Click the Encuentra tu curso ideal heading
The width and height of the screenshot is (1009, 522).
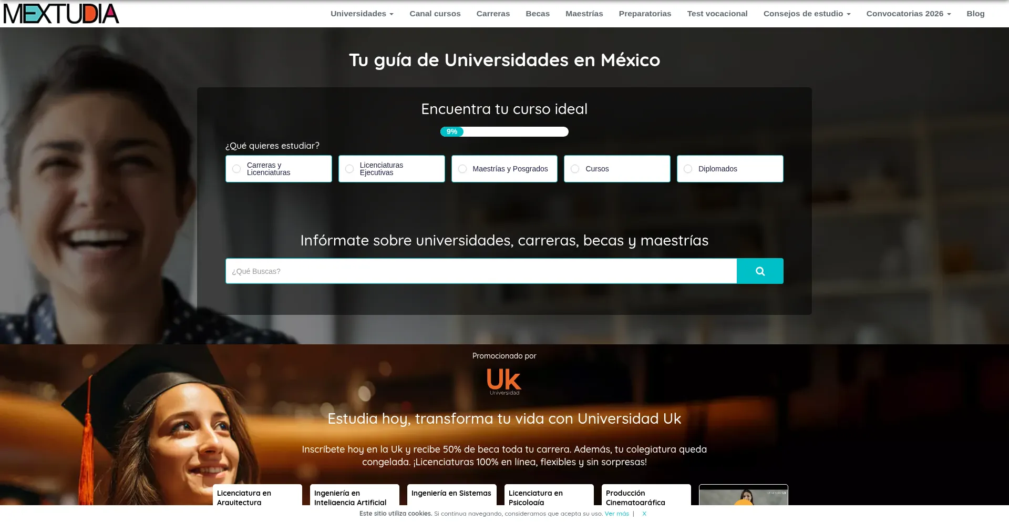click(504, 109)
